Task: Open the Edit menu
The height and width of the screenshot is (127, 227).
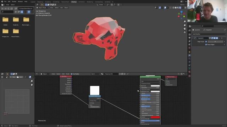Action: coord(9,1)
